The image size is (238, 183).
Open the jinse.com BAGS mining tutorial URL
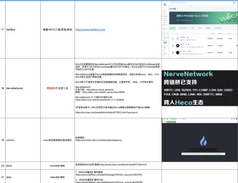[x=123, y=165]
